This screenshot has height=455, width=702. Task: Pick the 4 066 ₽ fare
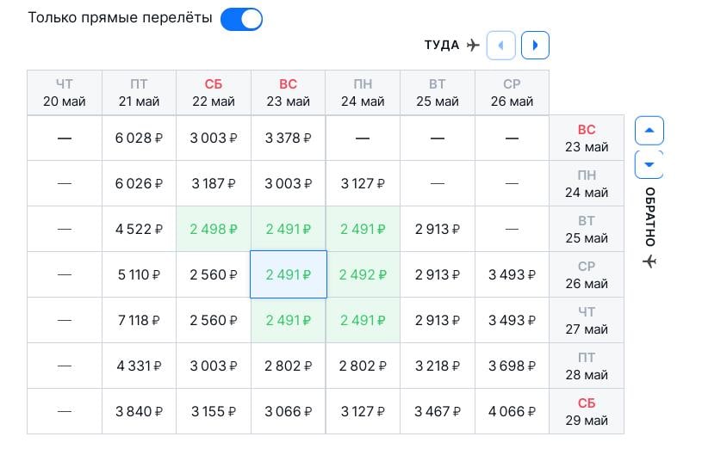pyautogui.click(x=512, y=411)
